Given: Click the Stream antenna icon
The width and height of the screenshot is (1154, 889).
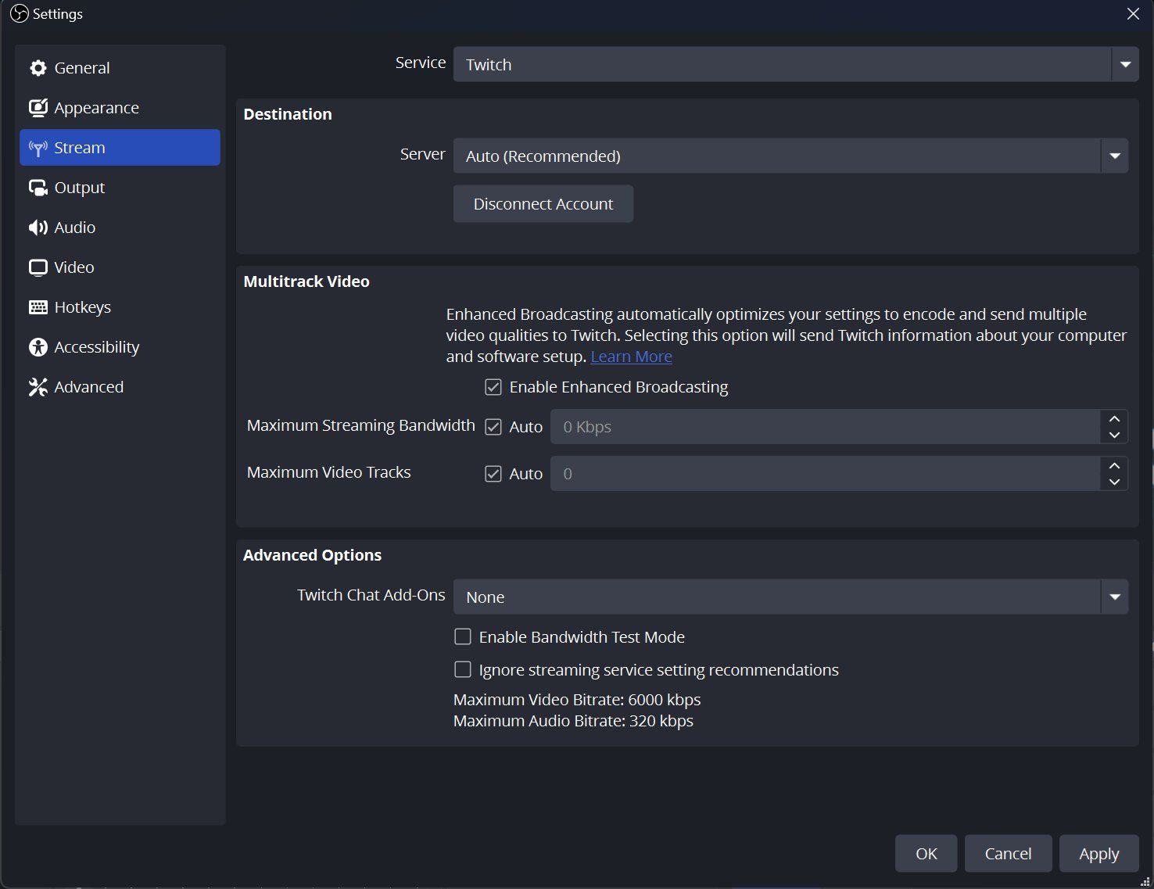Looking at the screenshot, I should 38,147.
